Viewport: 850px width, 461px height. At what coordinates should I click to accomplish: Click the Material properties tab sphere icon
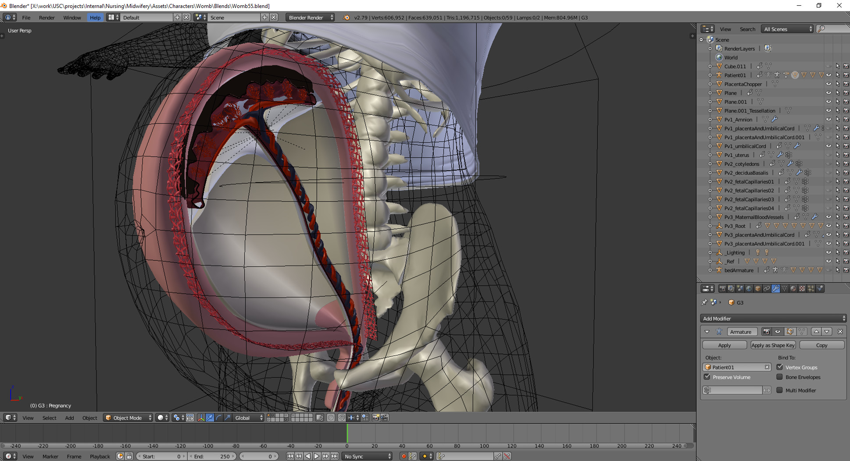793,289
